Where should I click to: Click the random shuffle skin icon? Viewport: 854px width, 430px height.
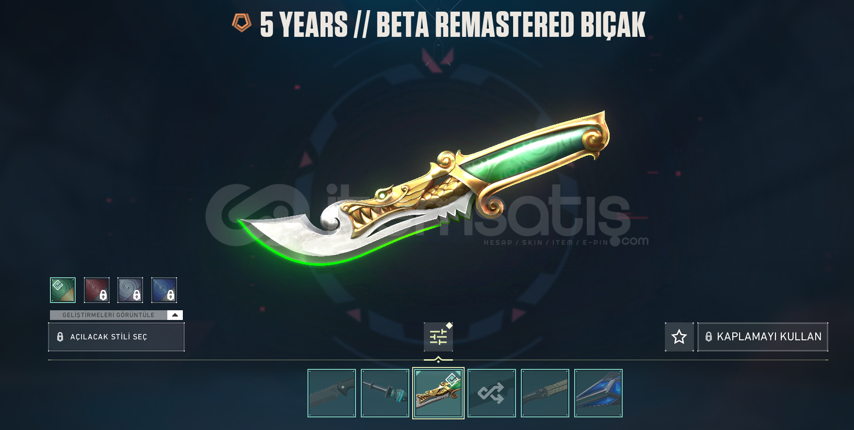pos(492,393)
